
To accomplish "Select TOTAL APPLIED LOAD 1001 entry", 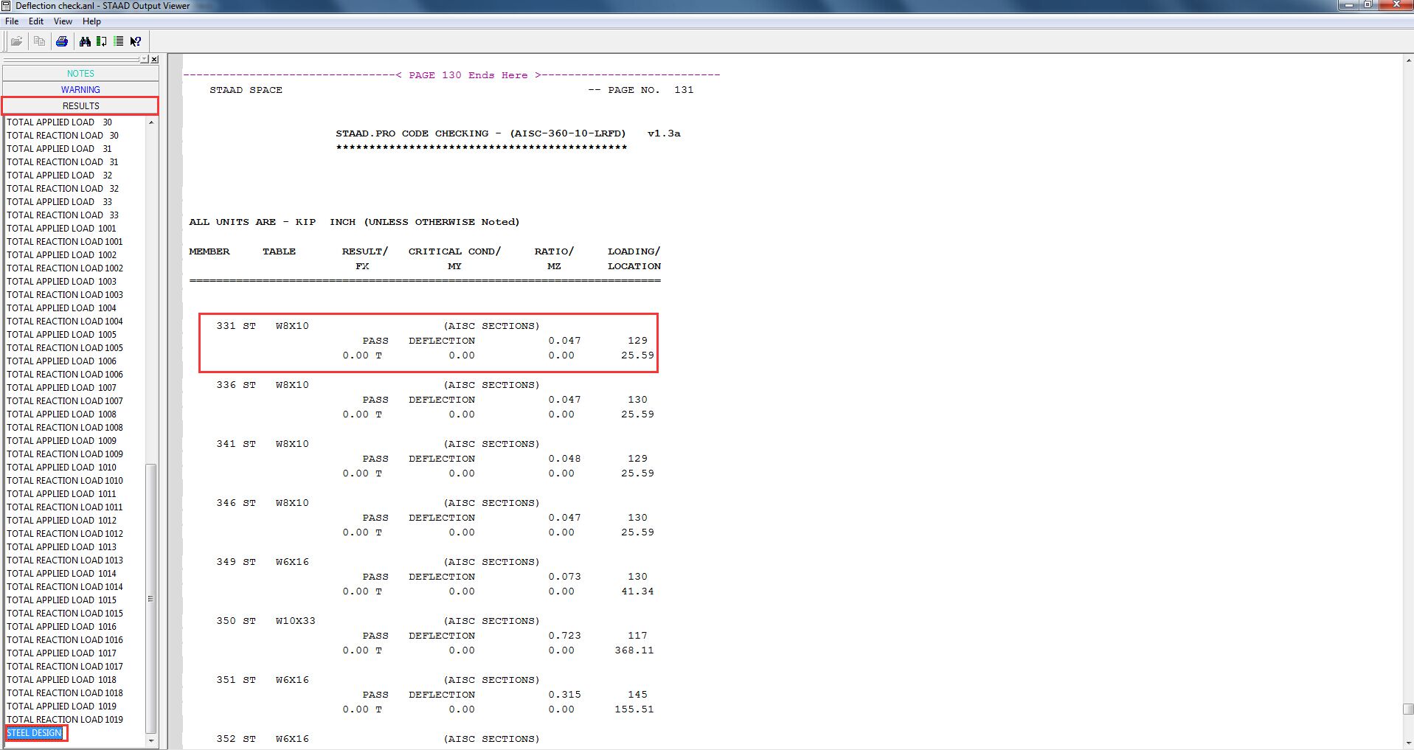I will click(x=61, y=229).
